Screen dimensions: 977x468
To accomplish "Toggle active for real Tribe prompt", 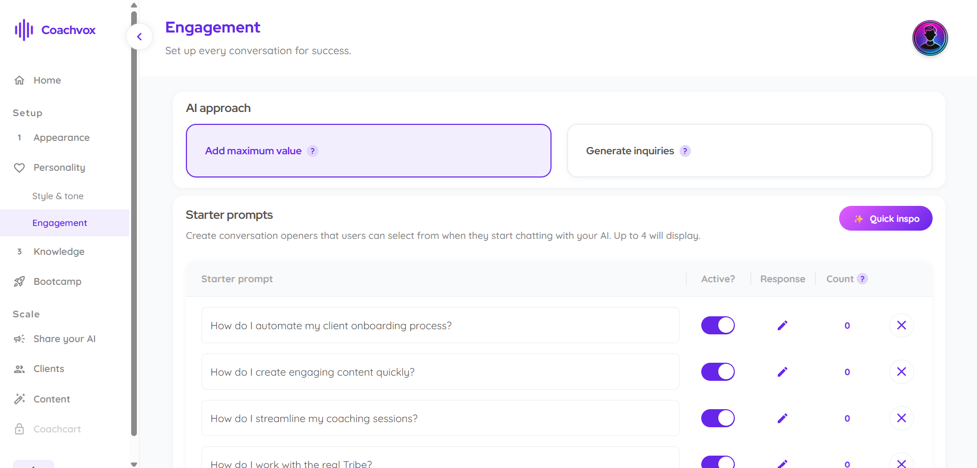I will pyautogui.click(x=718, y=462).
